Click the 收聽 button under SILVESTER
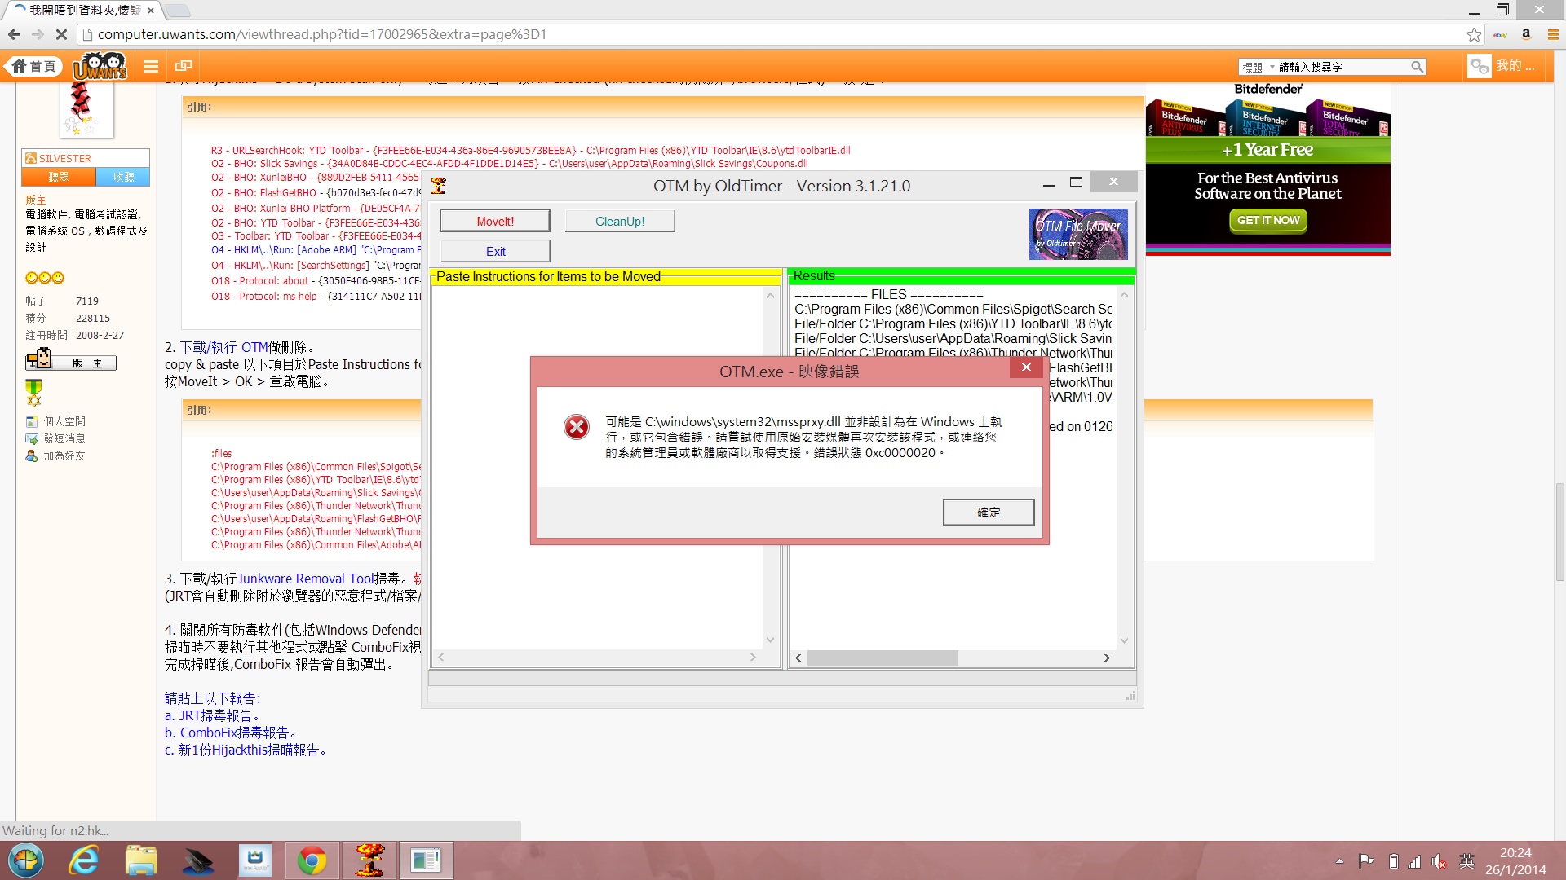The width and height of the screenshot is (1566, 880). pos(123,177)
